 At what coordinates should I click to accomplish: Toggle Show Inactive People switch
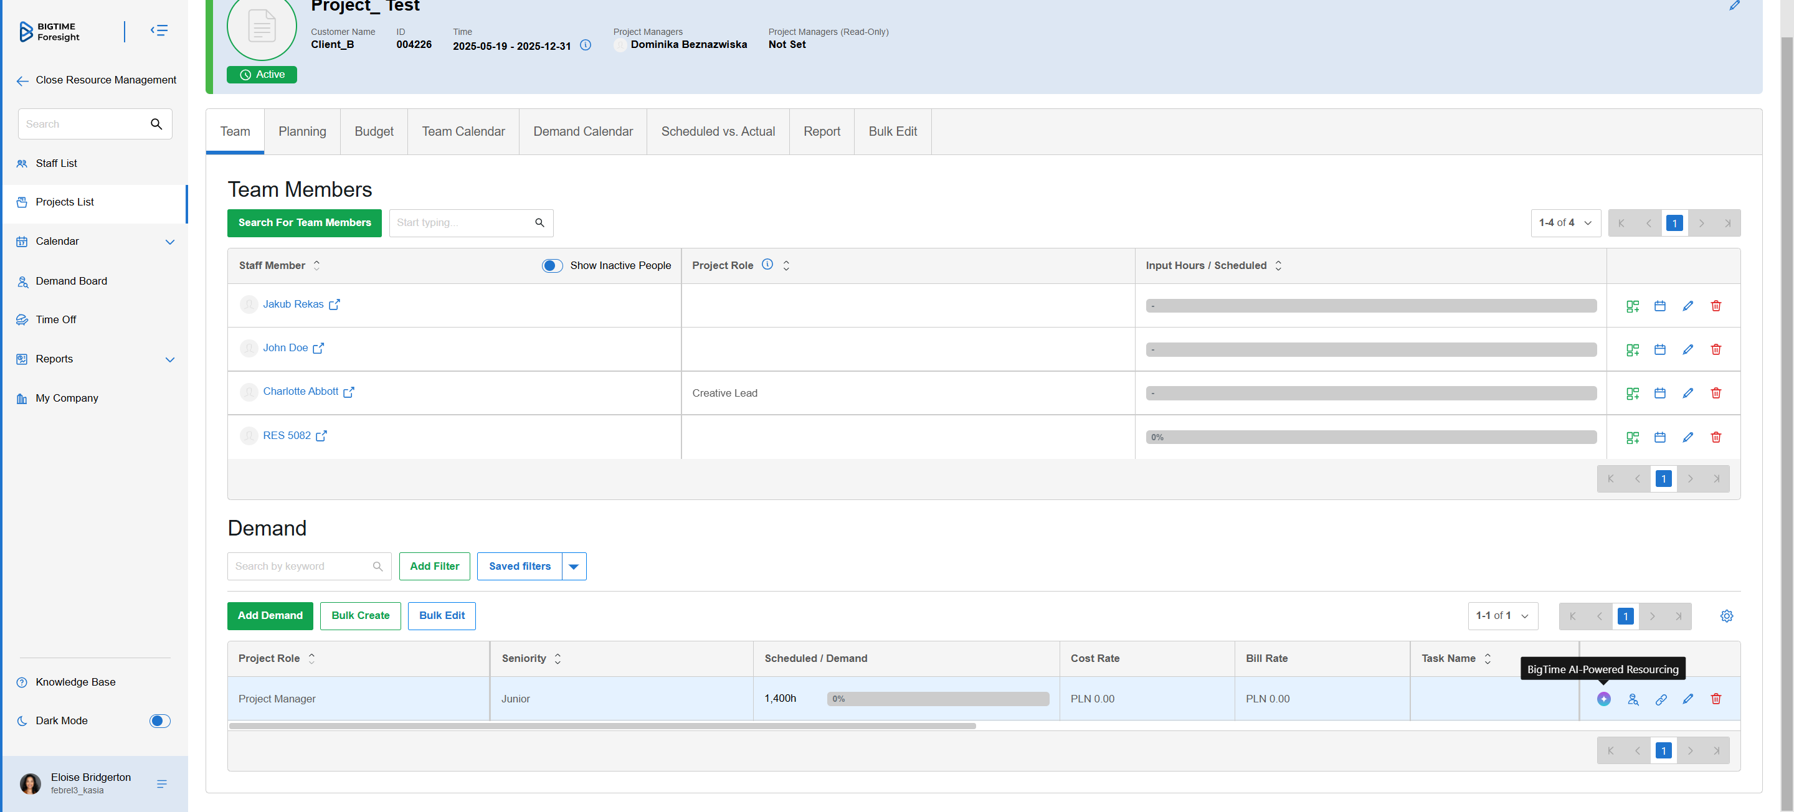tap(553, 266)
